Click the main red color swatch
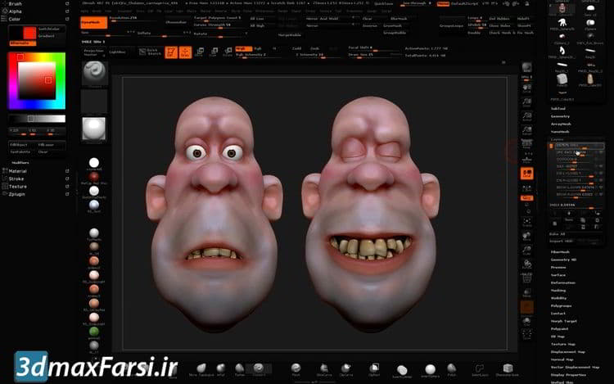This screenshot has width=614, height=384. [29, 34]
